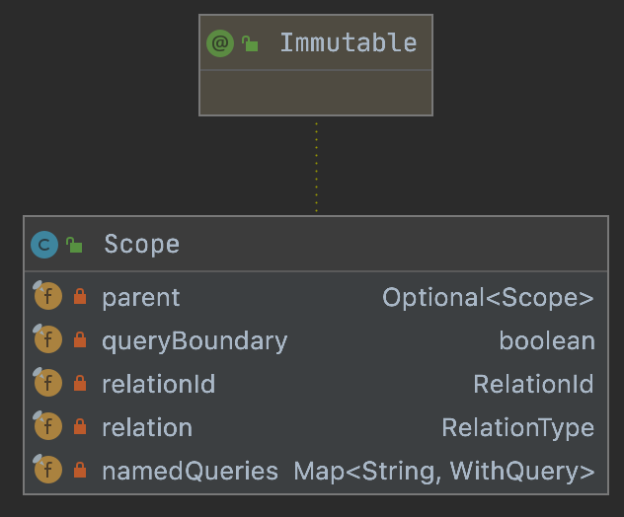
Task: Click the relation field icon
Action: tap(47, 427)
